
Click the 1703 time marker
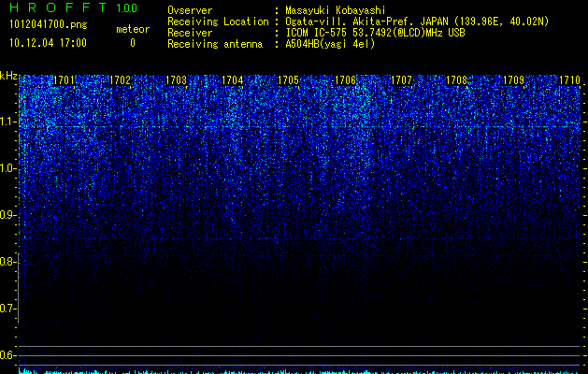point(177,80)
